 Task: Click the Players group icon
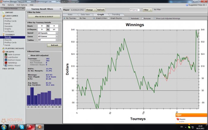pyautogui.click(x=4, y=48)
